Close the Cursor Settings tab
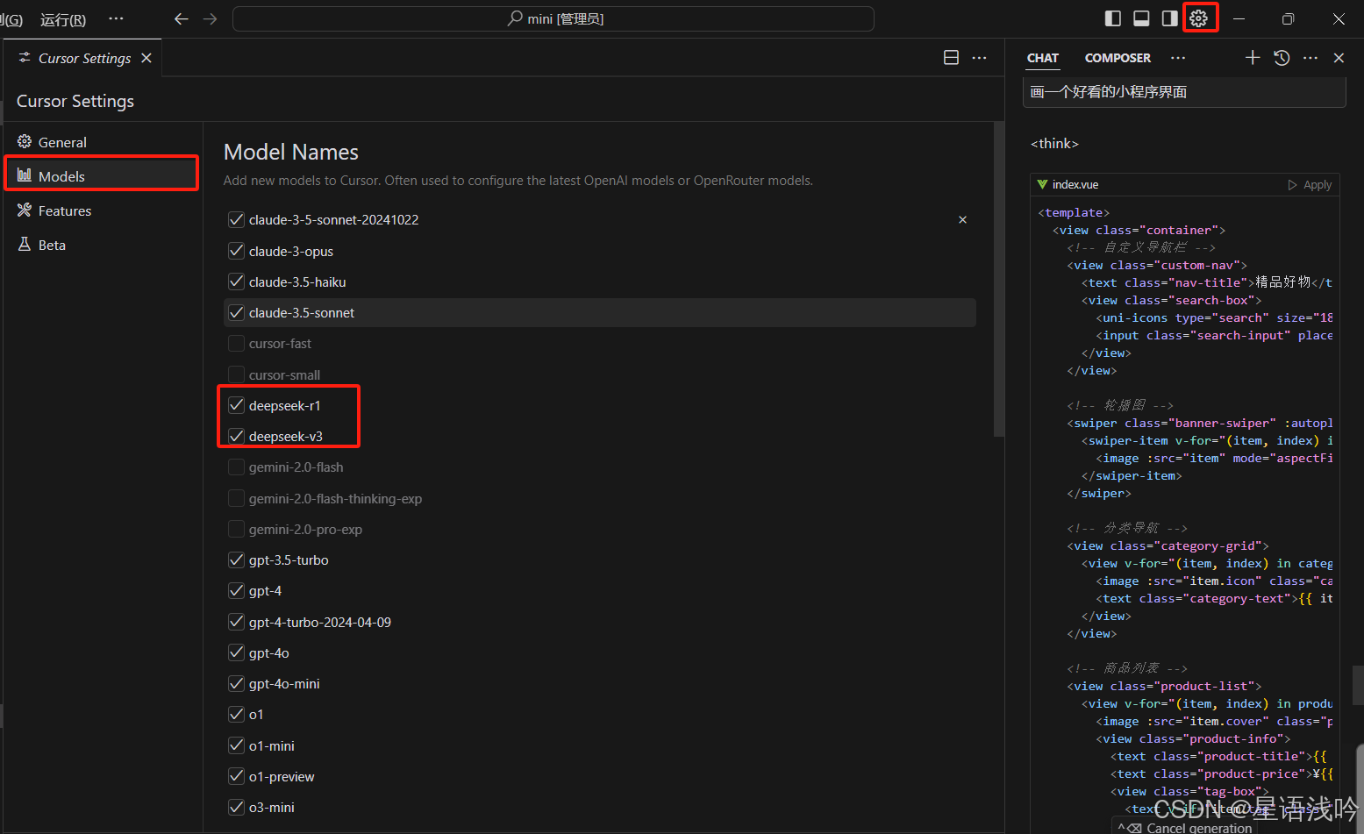The height and width of the screenshot is (834, 1364). pyautogui.click(x=146, y=58)
